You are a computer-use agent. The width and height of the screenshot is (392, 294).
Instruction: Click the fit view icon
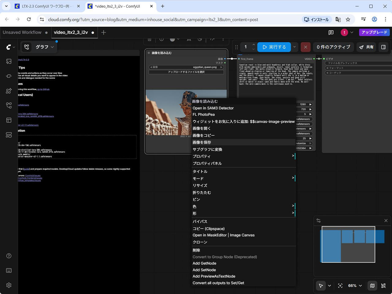tap(340, 286)
